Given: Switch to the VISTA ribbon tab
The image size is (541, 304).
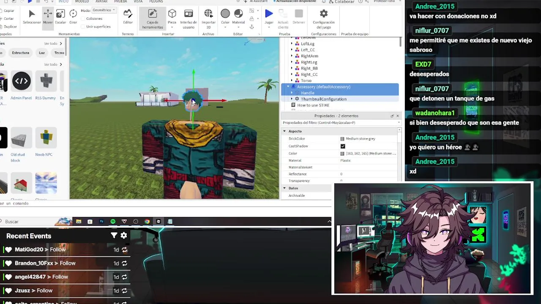Looking at the screenshot, I should 138,2.
